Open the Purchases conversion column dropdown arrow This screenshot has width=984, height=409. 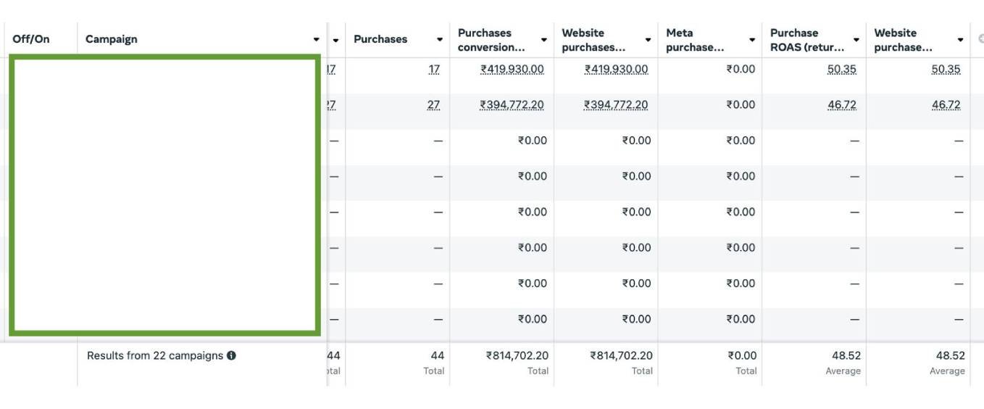tap(543, 40)
